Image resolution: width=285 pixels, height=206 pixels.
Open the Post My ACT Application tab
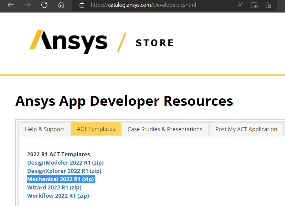(x=246, y=129)
